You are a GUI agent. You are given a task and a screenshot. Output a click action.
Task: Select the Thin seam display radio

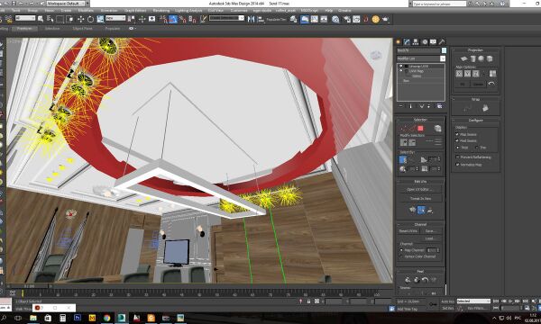[x=476, y=147]
